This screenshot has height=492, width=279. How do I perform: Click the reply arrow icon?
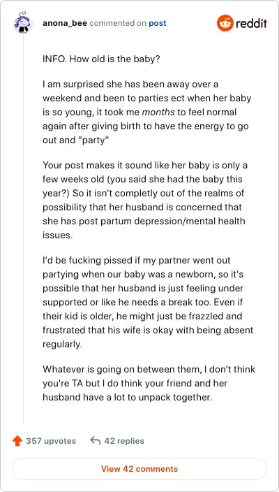tap(95, 440)
